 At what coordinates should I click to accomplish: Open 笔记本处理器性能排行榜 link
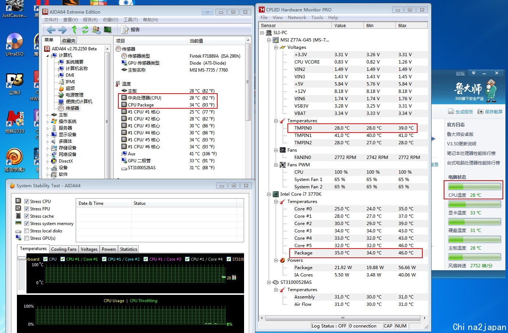(x=471, y=153)
